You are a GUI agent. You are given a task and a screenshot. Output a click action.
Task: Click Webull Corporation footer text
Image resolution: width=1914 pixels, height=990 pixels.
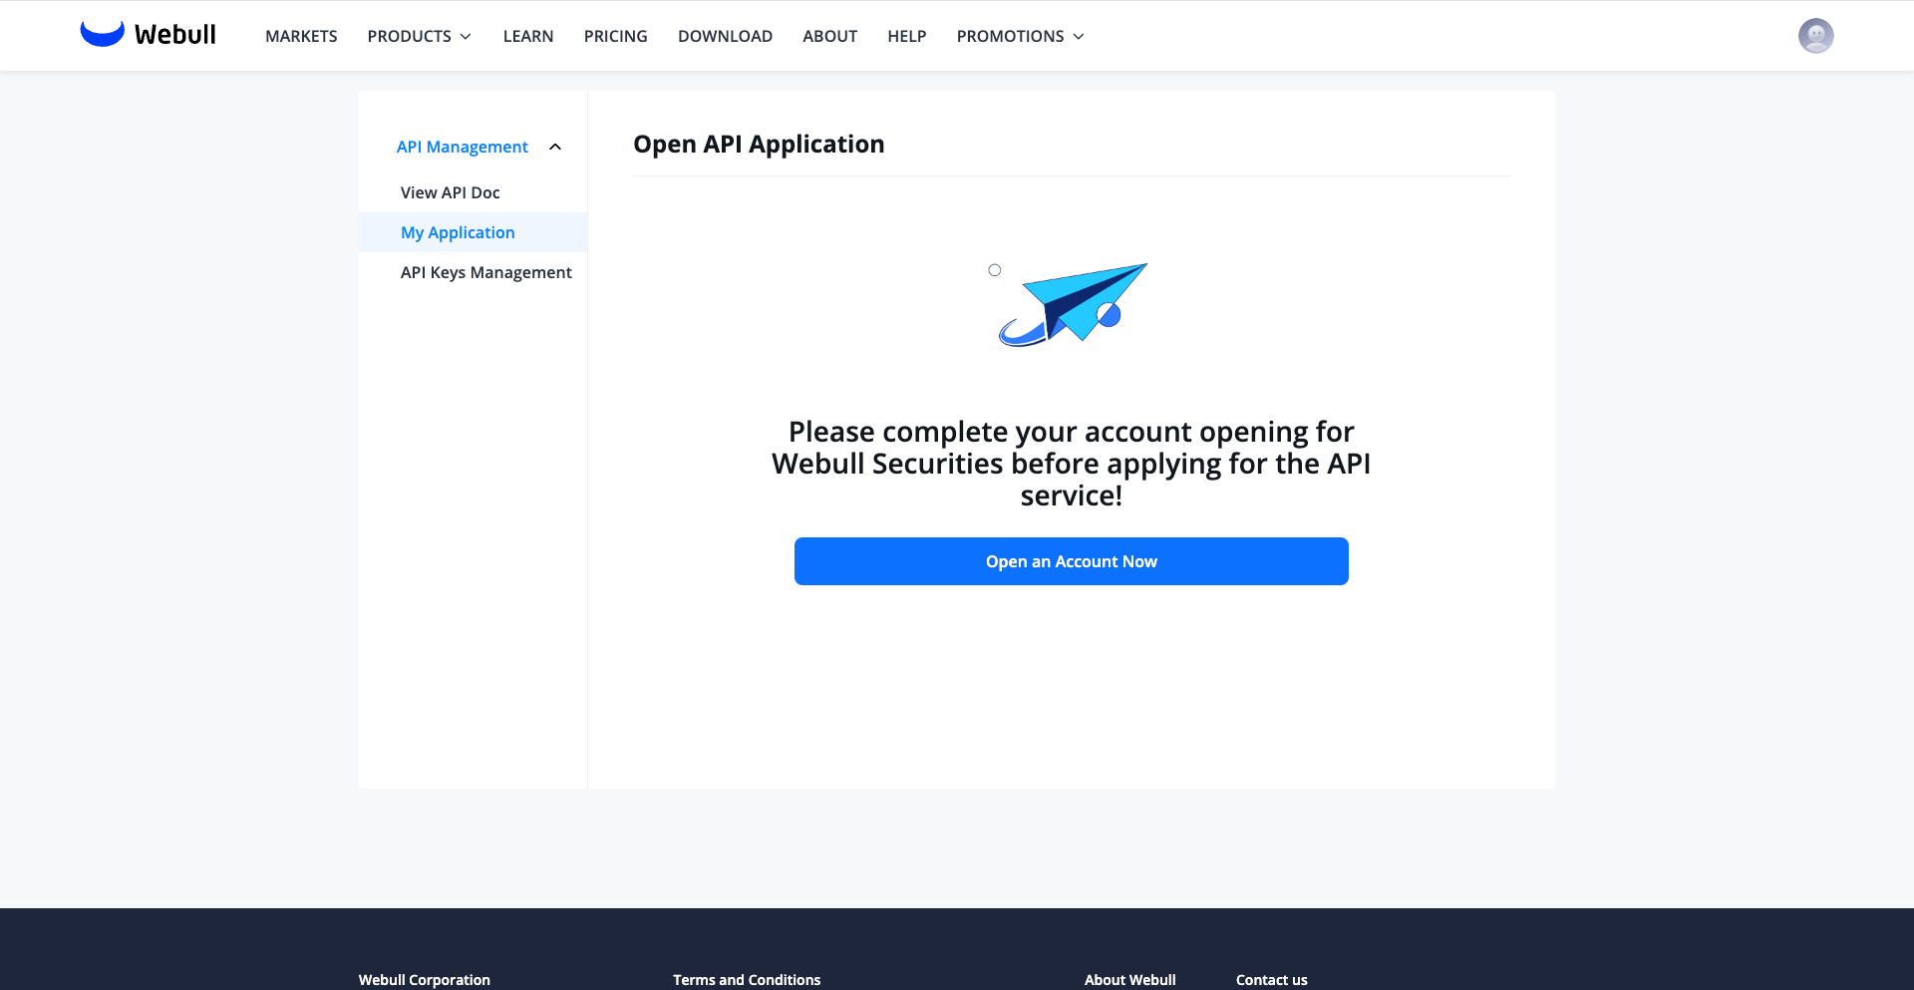(x=425, y=980)
